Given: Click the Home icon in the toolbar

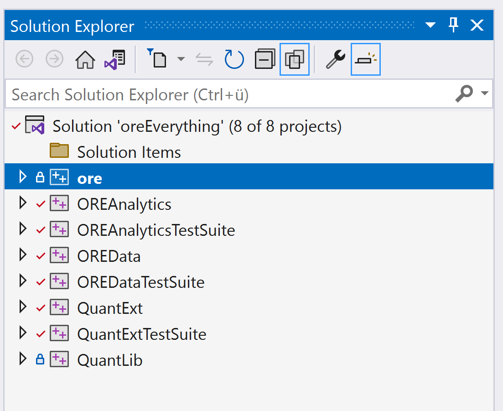Looking at the screenshot, I should [85, 59].
